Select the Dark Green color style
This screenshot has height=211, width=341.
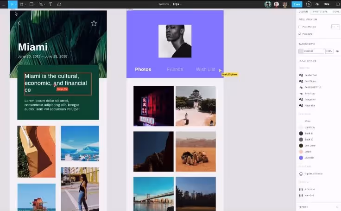pos(307,146)
